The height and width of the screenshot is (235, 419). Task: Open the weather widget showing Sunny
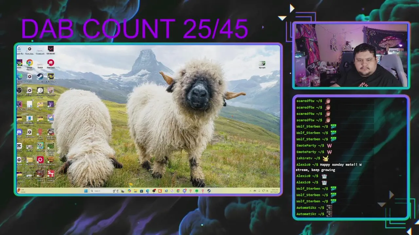point(22,191)
